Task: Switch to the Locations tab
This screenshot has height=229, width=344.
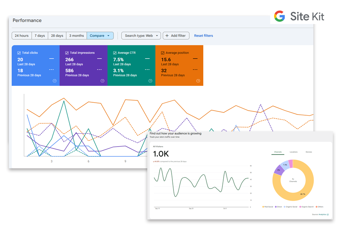Action: pyautogui.click(x=294, y=152)
